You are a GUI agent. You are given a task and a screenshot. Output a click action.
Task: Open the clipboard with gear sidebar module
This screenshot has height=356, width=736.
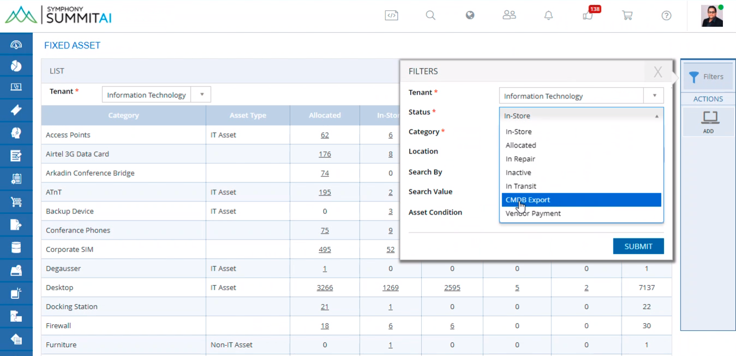tap(16, 179)
